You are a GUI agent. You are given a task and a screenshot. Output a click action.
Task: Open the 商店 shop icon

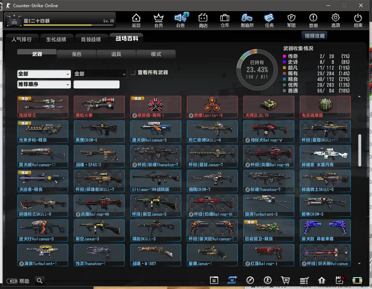click(x=203, y=20)
